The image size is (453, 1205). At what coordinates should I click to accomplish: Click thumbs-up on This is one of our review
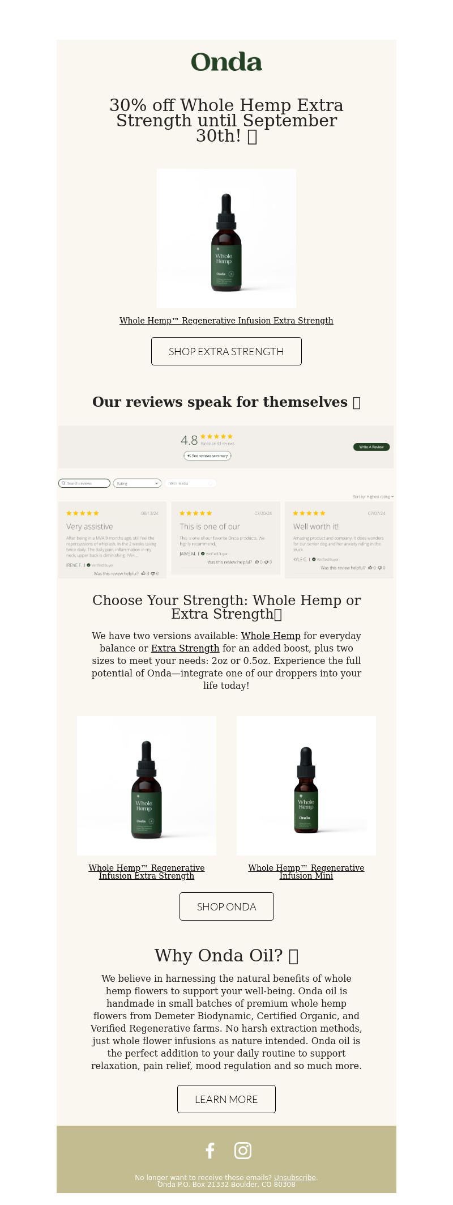[257, 562]
